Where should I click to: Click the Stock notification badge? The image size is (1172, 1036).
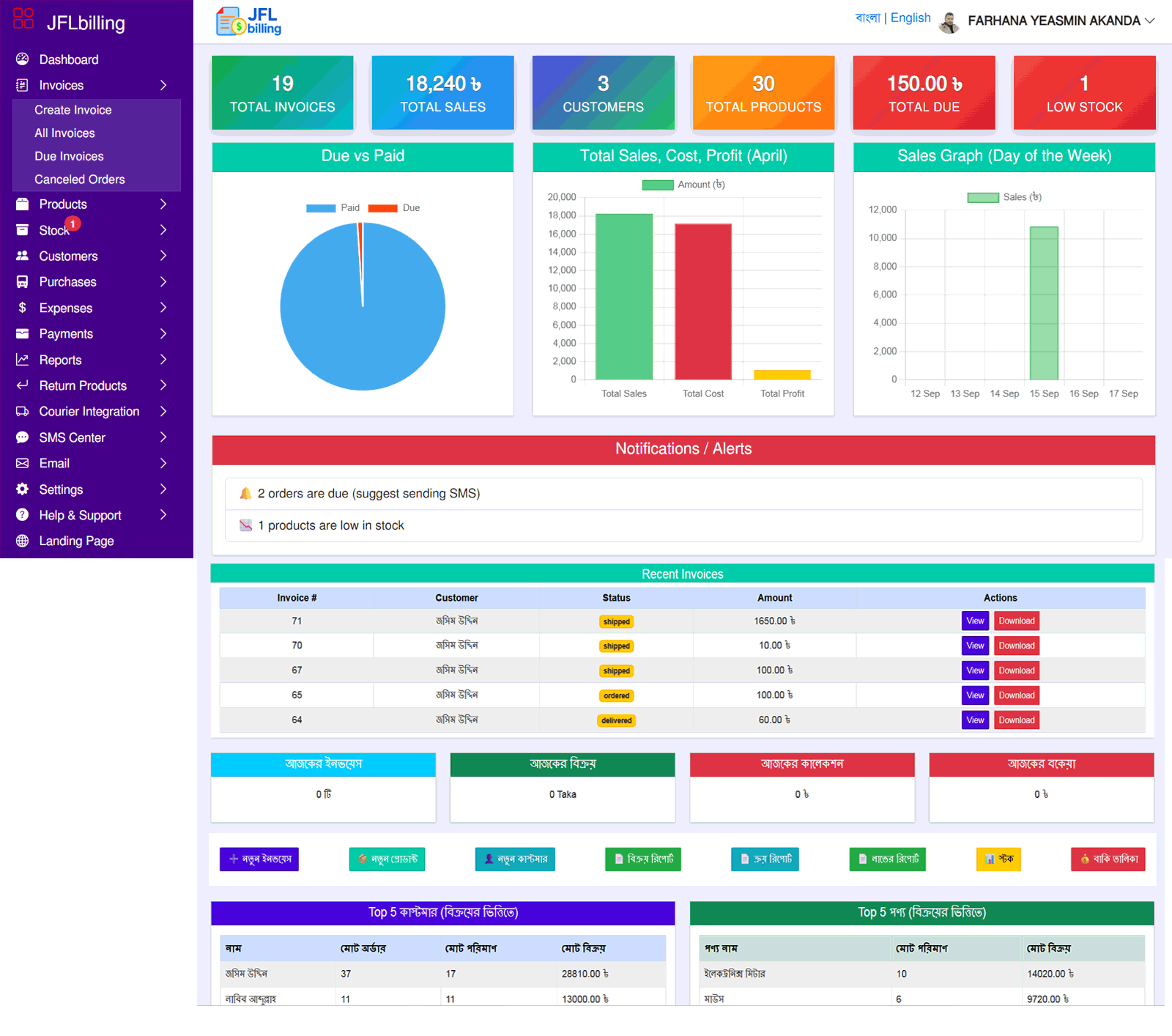pyautogui.click(x=73, y=223)
